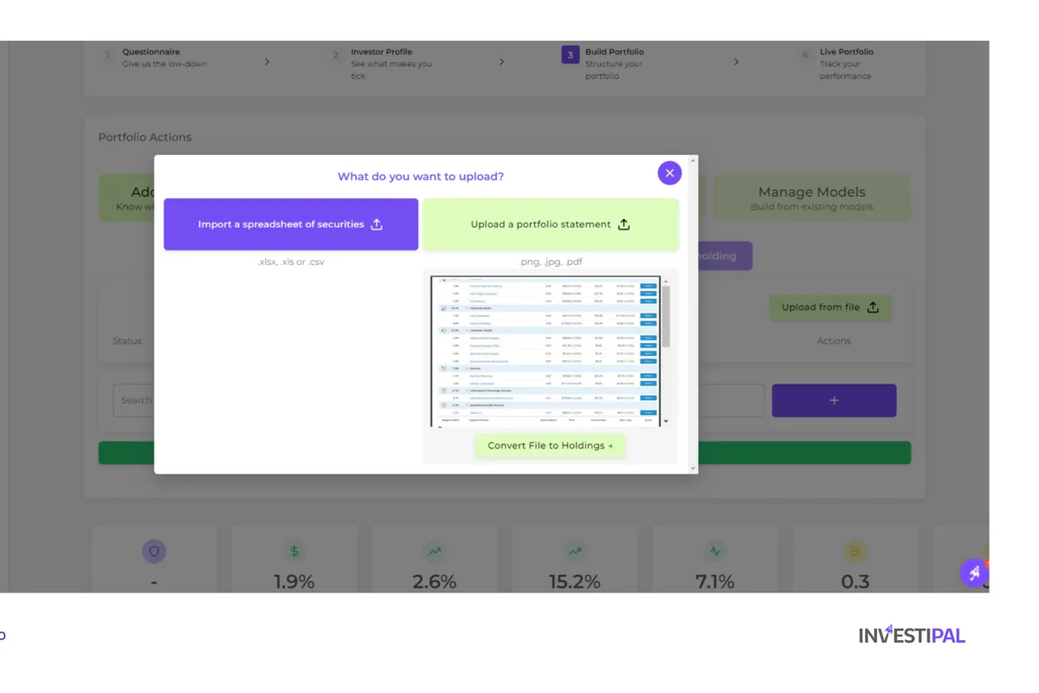Click the chevron beside Investor Profile
The width and height of the screenshot is (1039, 693).
[501, 62]
